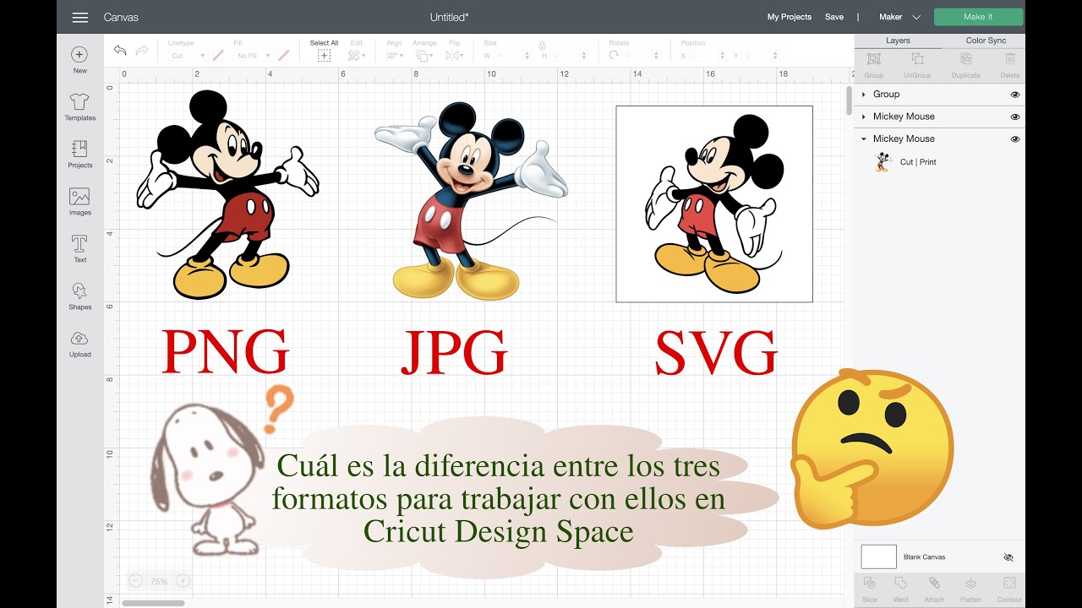Viewport: 1082px width, 608px height.
Task: Open the Arrange dropdown
Action: click(424, 51)
